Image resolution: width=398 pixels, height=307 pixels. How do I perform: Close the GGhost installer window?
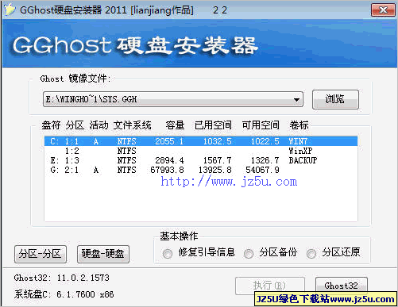(383, 10)
